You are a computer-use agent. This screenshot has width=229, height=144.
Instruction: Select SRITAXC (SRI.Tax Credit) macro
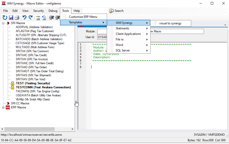(31, 55)
